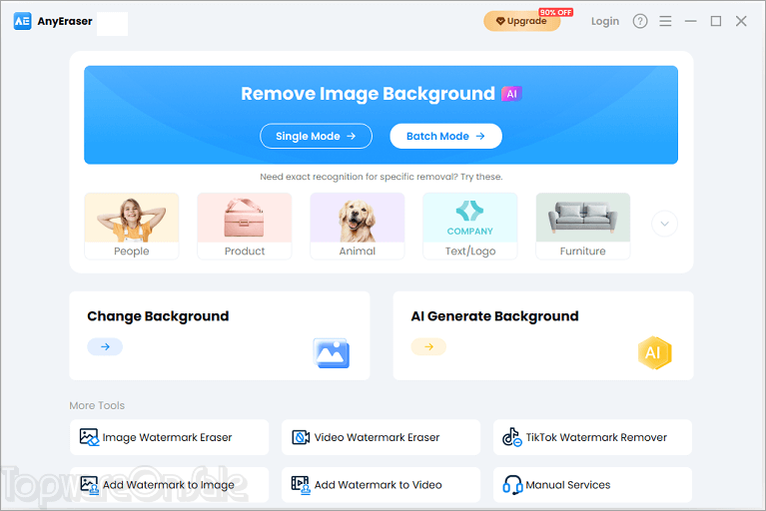The width and height of the screenshot is (766, 511).
Task: Click the TikTok Watermark Remover icon
Action: 512,437
